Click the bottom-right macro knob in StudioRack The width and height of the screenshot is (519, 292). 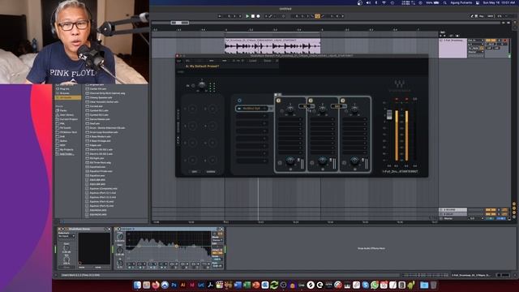(x=212, y=160)
